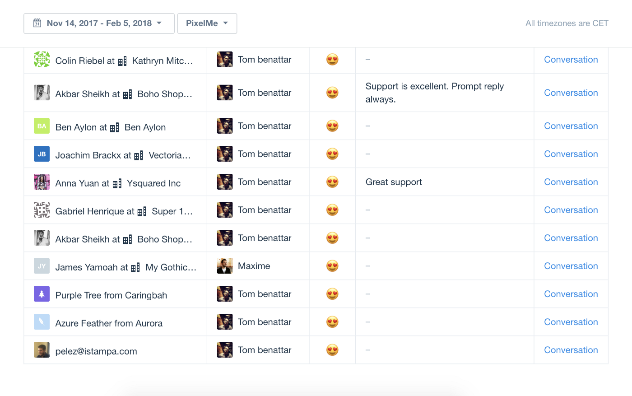Click Maxime's teammate avatar photo

[x=225, y=266]
